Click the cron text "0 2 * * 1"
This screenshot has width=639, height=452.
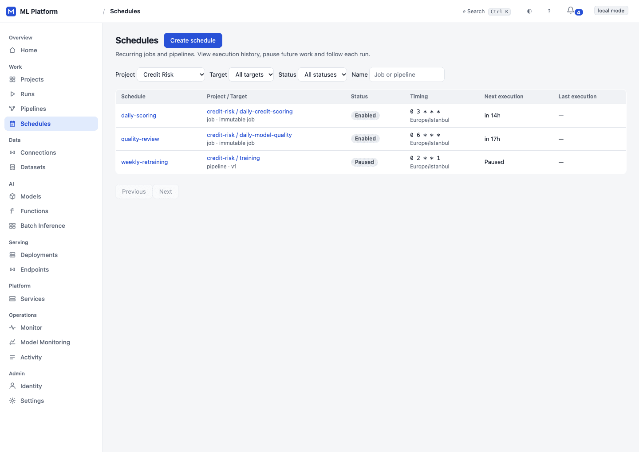(x=425, y=158)
